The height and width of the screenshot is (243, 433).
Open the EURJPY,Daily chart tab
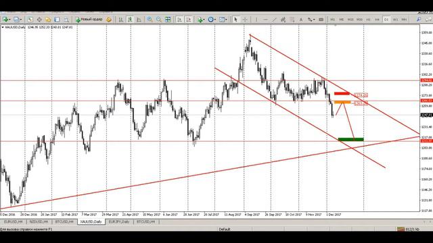(119, 222)
